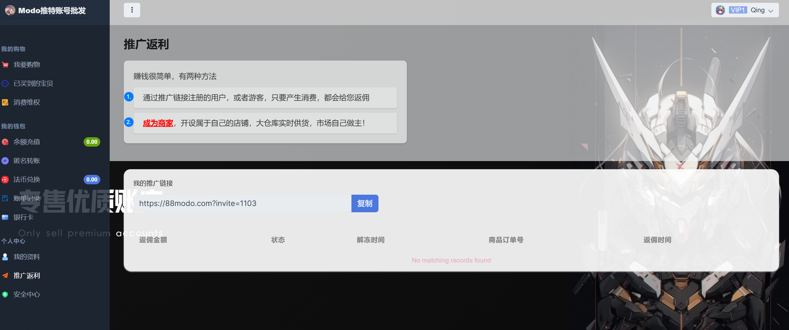The height and width of the screenshot is (330, 789).
Task: Expand the Qing user account dropdown
Action: tap(744, 10)
